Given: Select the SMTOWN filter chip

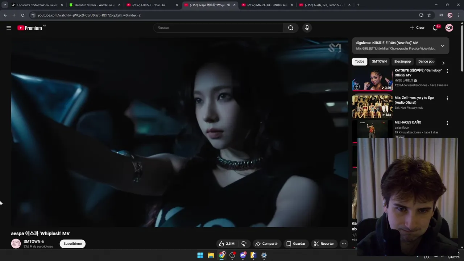Looking at the screenshot, I should 379,62.
